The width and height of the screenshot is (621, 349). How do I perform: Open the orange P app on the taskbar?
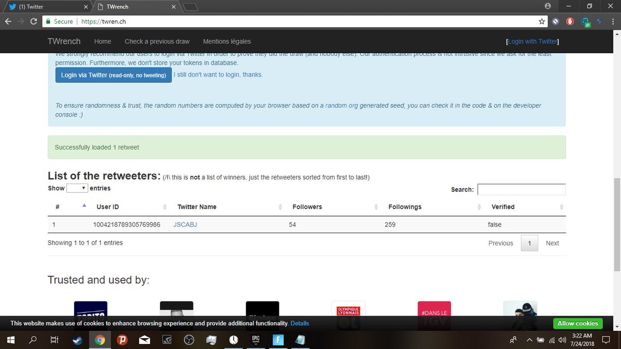click(122, 340)
